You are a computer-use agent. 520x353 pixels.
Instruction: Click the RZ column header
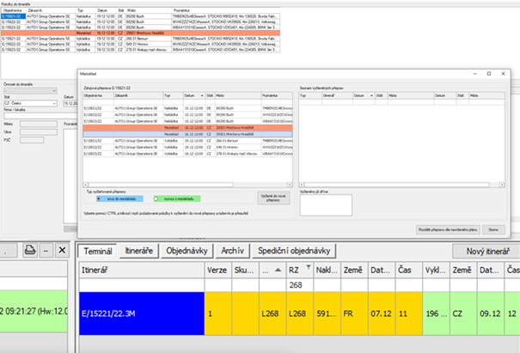click(x=300, y=271)
